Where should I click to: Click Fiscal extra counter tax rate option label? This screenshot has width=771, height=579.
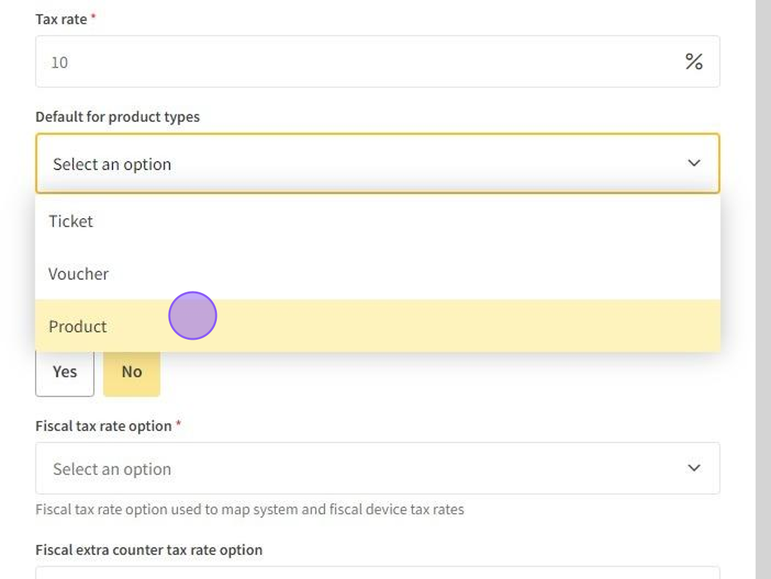[x=149, y=550]
